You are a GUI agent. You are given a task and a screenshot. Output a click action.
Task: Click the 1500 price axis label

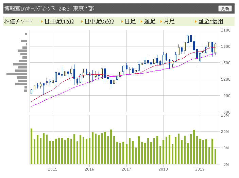pyautogui.click(x=226, y=63)
